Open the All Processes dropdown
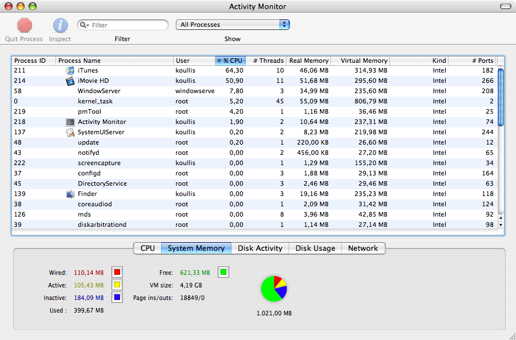Viewport: 516px width, 340px height. (233, 25)
